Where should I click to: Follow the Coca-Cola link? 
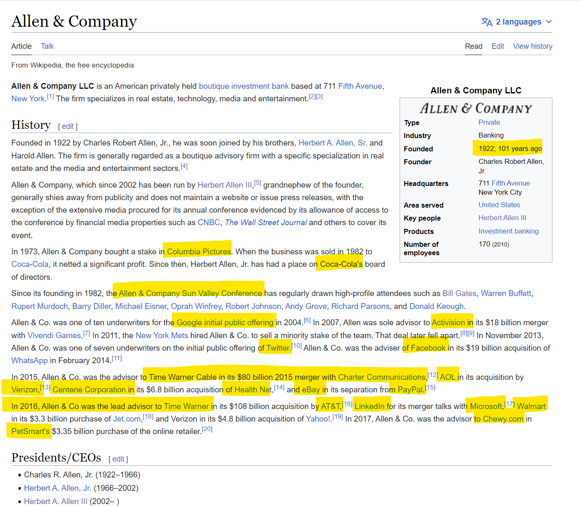(x=30, y=264)
